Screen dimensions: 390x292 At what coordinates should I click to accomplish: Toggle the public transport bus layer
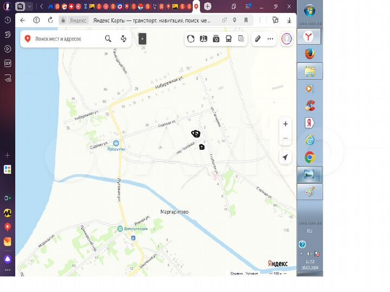[229, 39]
